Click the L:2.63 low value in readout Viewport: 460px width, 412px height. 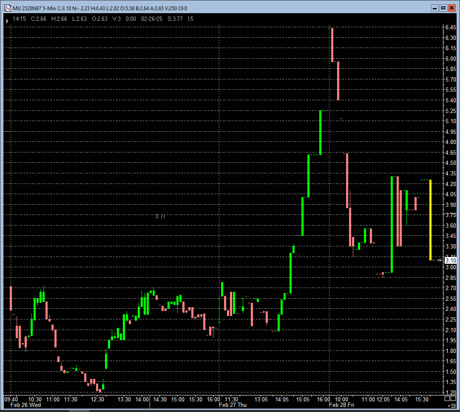(x=79, y=19)
